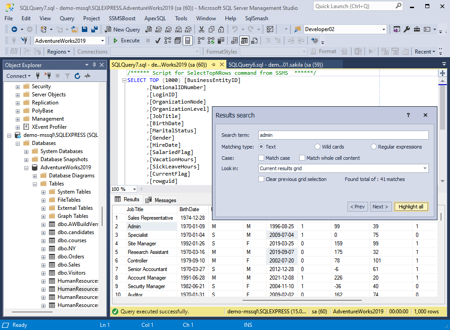This screenshot has height=330, width=450.
Task: Click the Parse checkmark icon
Action: [157, 41]
